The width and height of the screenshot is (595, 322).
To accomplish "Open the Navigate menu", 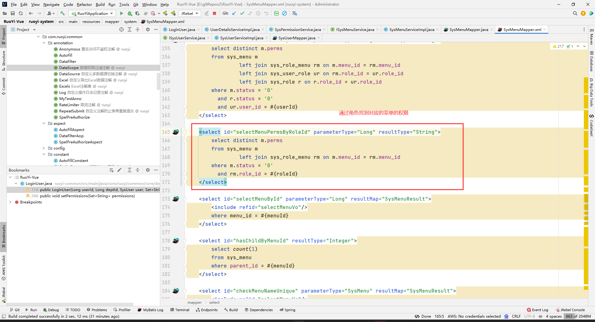I will pyautogui.click(x=51, y=4).
